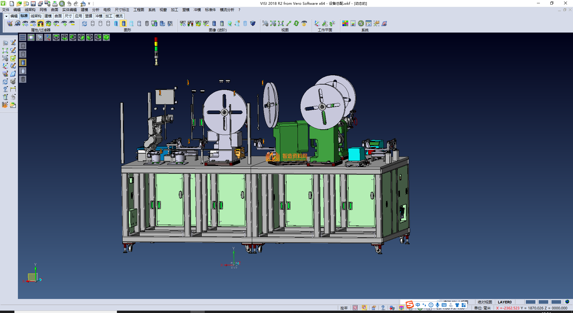Open the toolbar tab list dropdown
Image resolution: width=573 pixels, height=313 pixels.
coord(6,16)
